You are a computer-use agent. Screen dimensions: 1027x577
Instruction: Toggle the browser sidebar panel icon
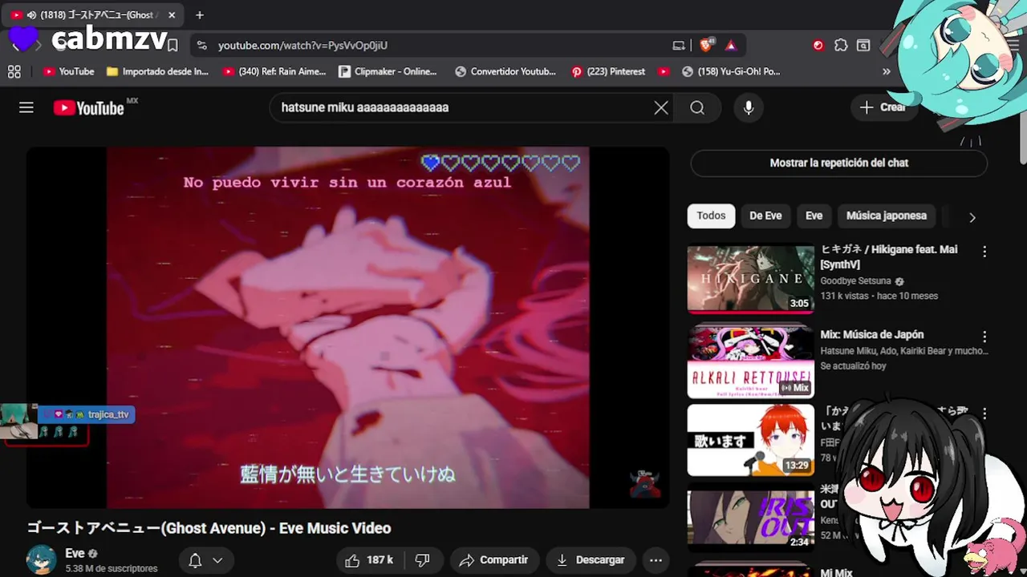click(x=863, y=46)
